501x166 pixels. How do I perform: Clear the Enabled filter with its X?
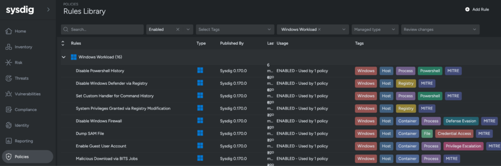pyautogui.click(x=178, y=30)
